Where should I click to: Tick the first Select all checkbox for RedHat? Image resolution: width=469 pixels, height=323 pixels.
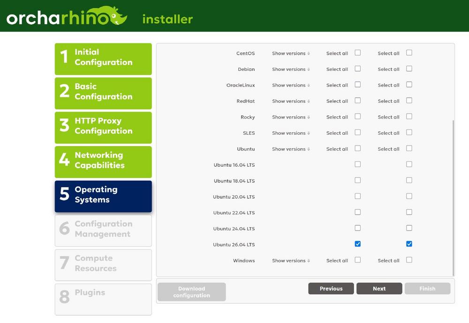pyautogui.click(x=358, y=100)
